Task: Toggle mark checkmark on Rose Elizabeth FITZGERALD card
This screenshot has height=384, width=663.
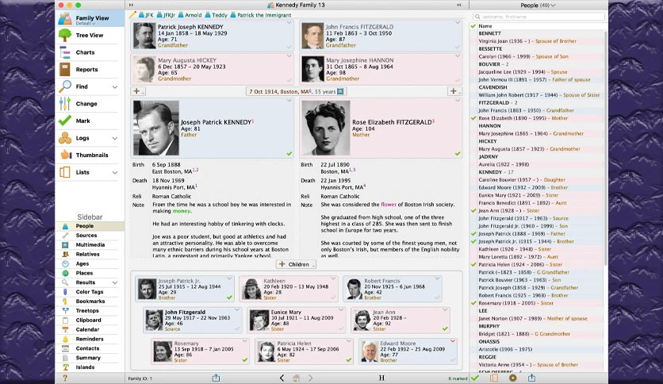Action: coord(458,153)
